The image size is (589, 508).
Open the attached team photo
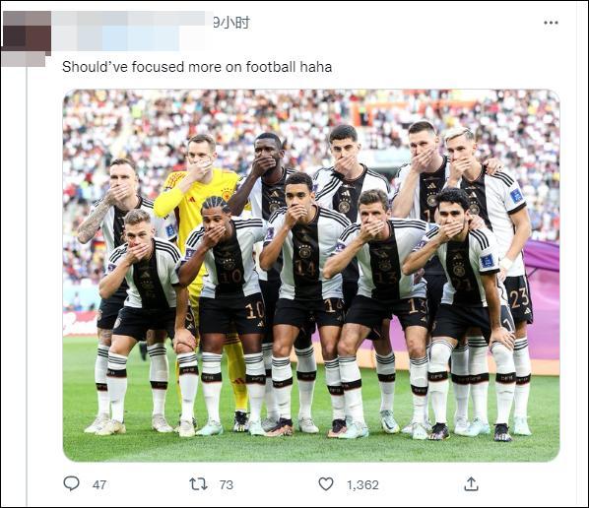tap(311, 276)
